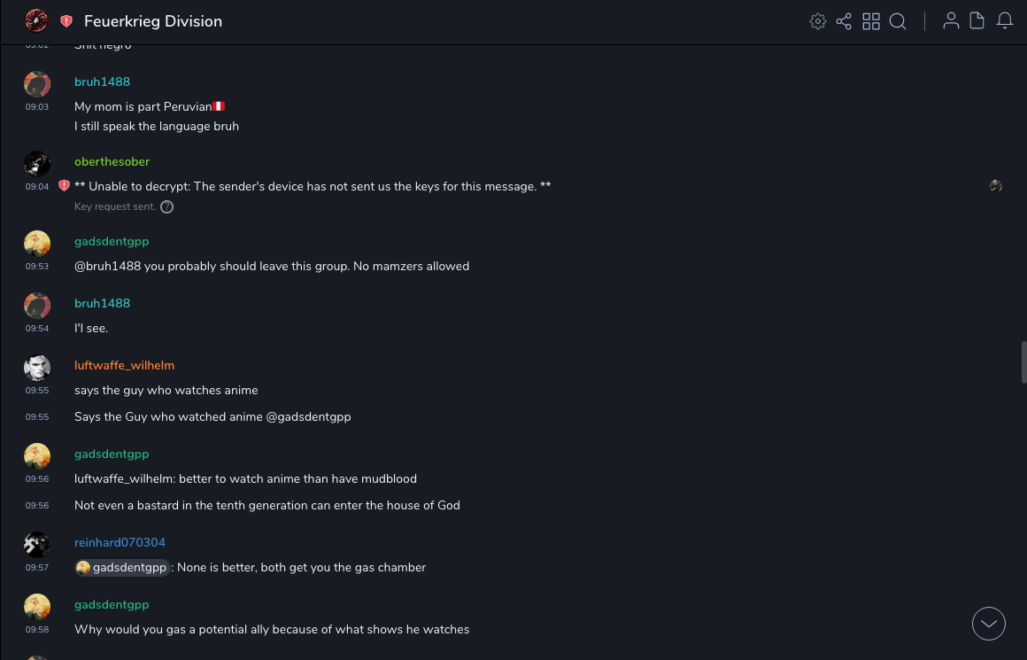Click the help icon next to Key request sent
Image resolution: width=1027 pixels, height=660 pixels.
pyautogui.click(x=166, y=207)
